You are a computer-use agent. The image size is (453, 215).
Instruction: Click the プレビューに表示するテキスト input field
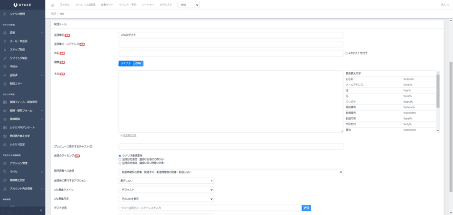[231, 147]
